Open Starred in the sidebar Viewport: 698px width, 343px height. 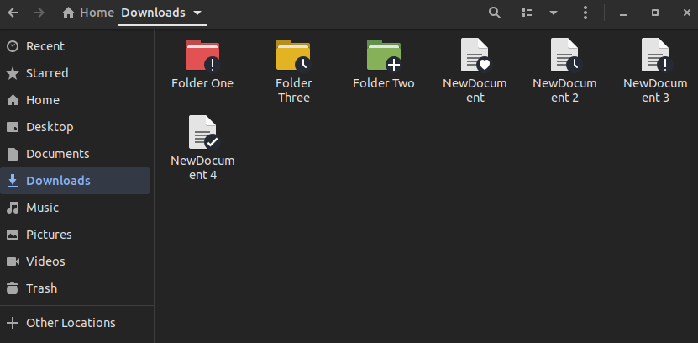[x=47, y=73]
